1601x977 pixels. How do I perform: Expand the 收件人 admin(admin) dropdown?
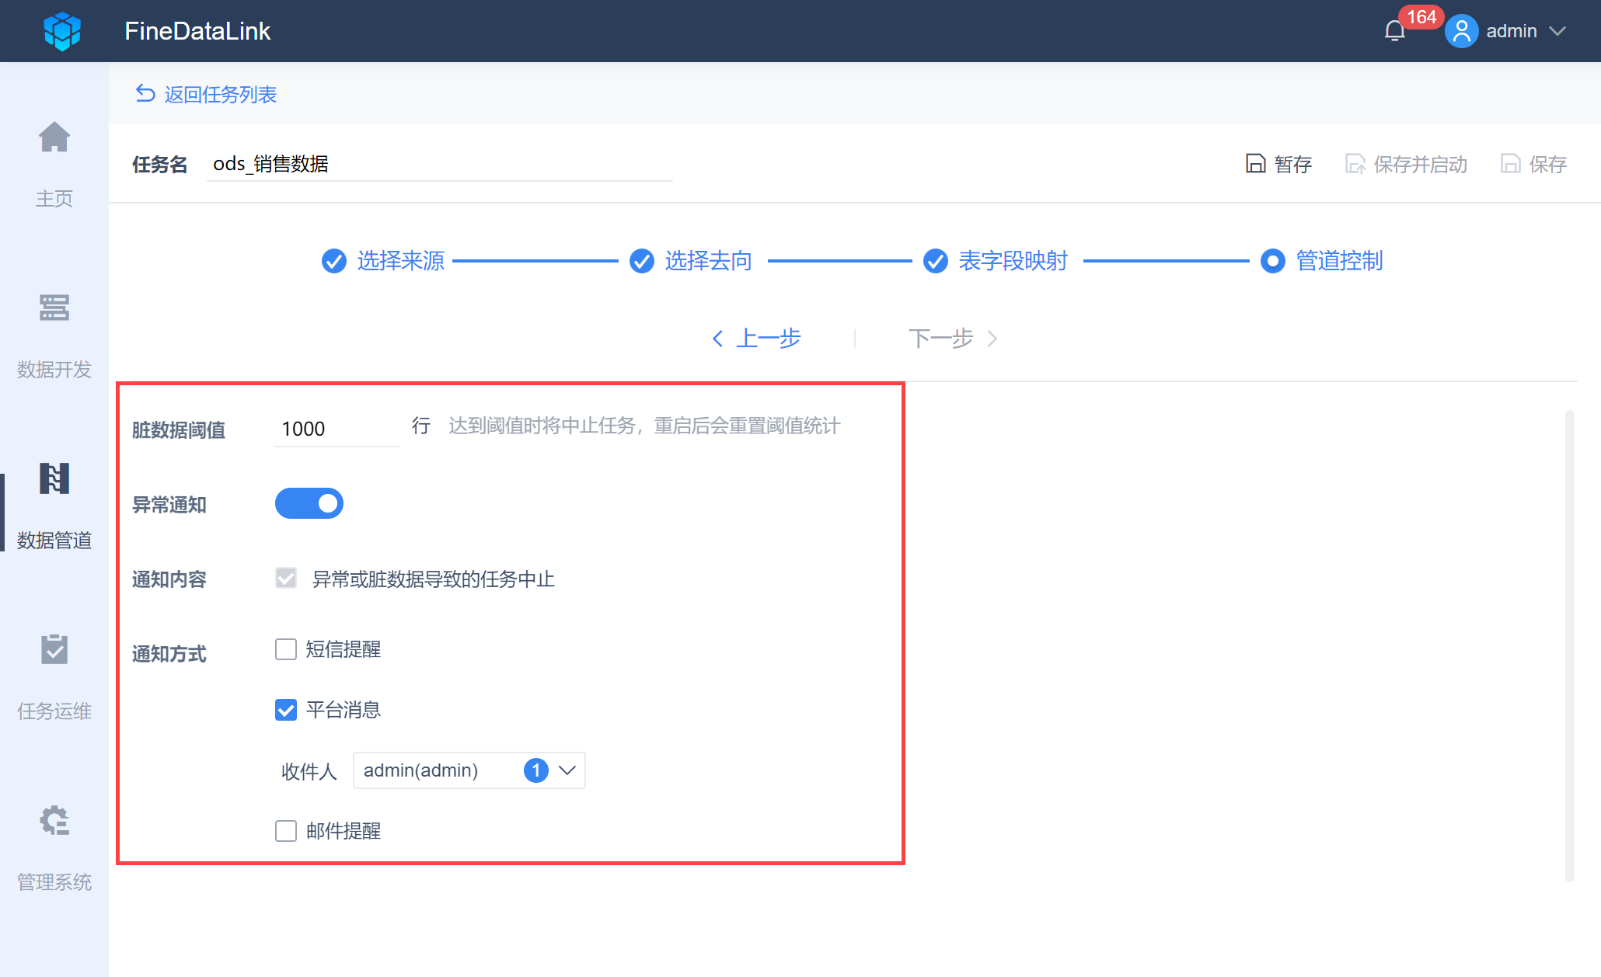(x=567, y=770)
